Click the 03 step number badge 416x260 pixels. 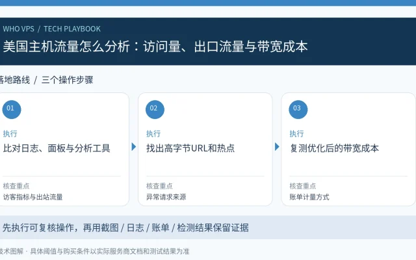[x=298, y=109]
